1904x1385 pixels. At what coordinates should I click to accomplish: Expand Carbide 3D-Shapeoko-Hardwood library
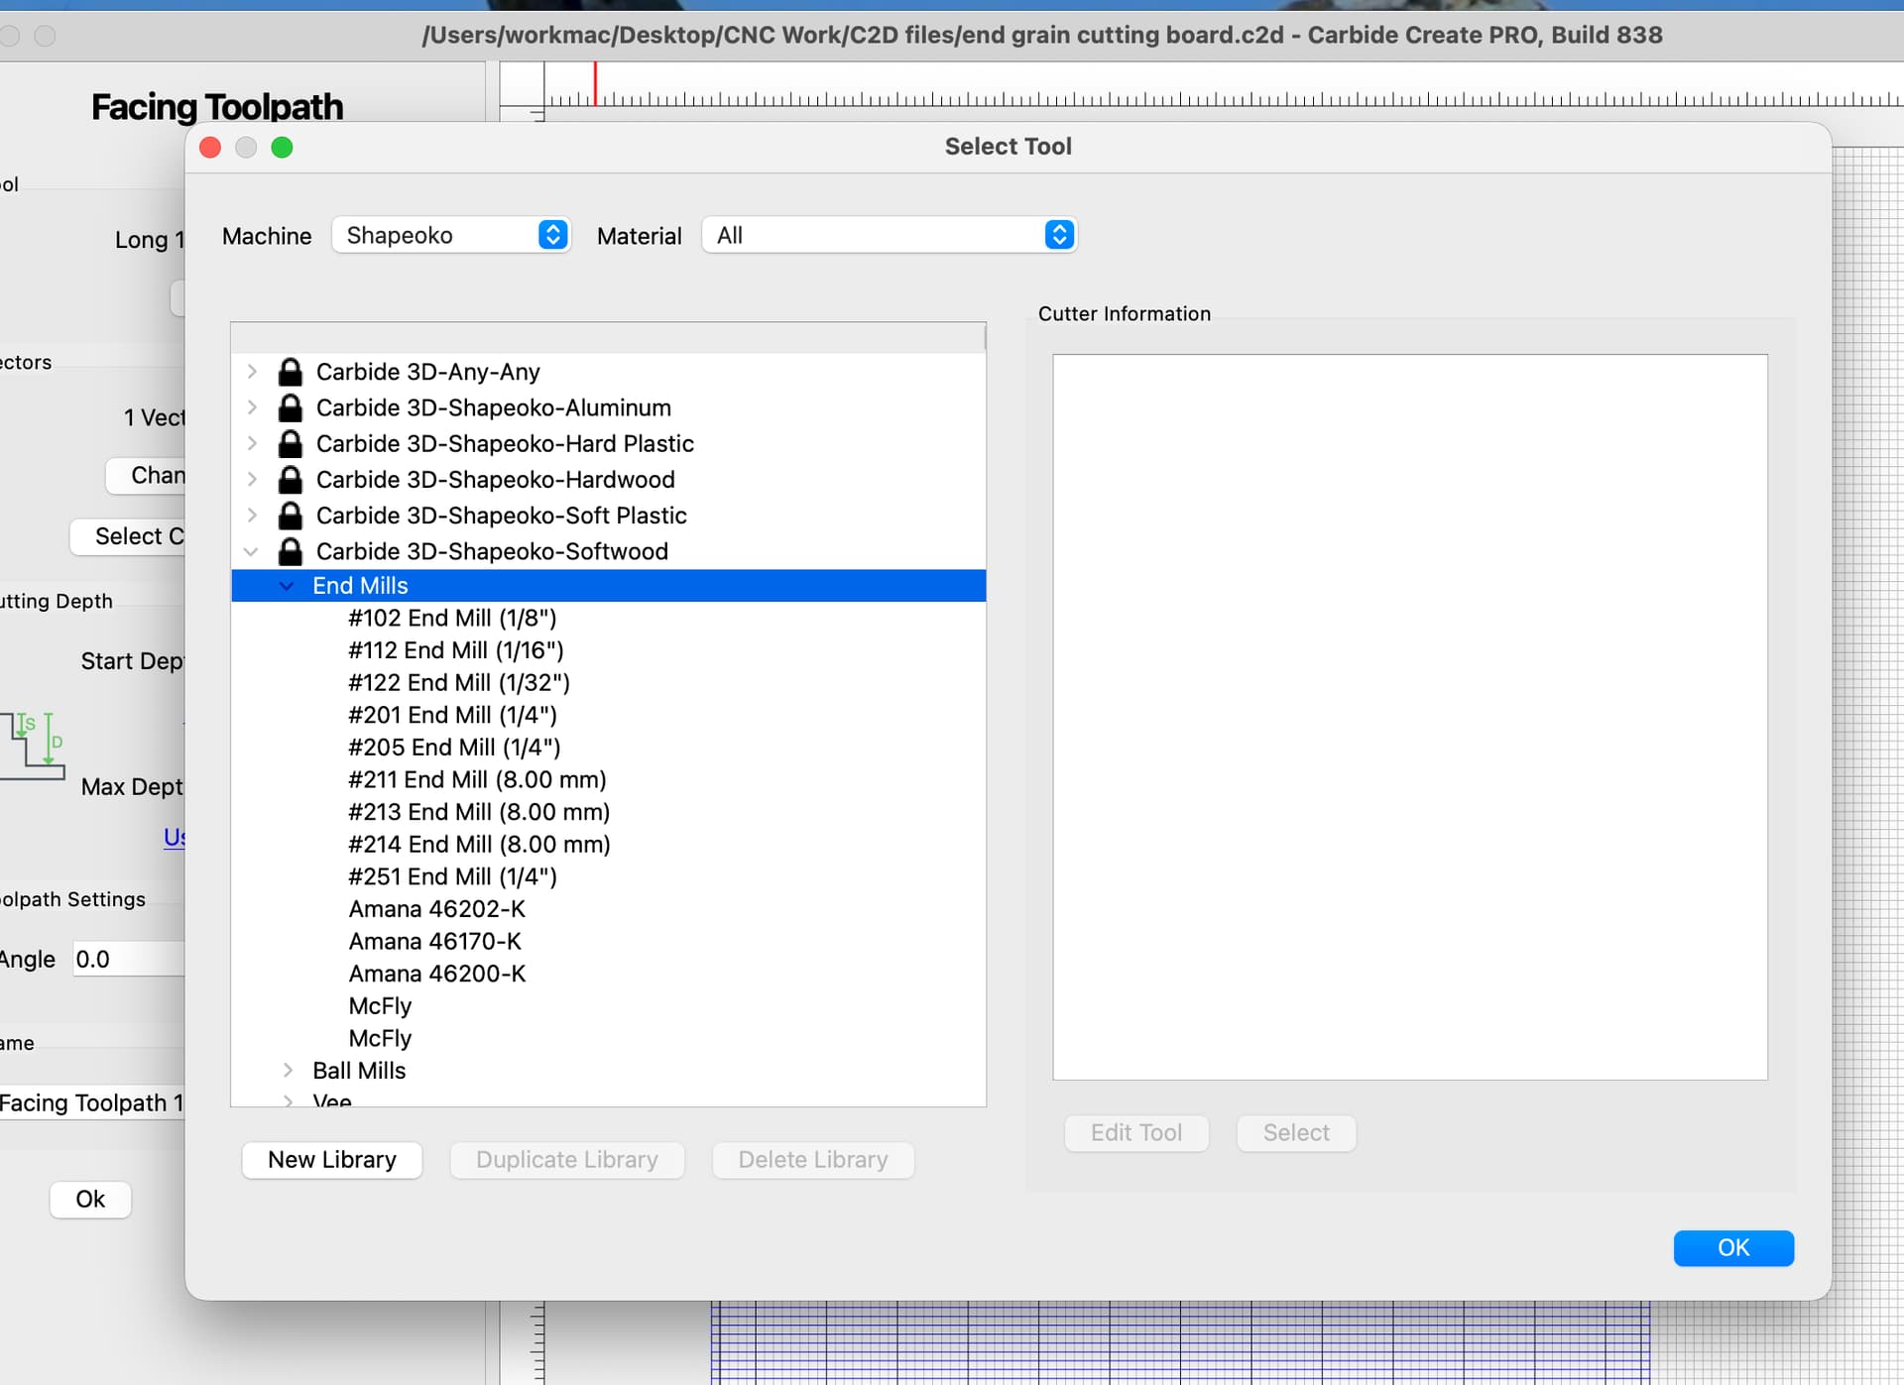pyautogui.click(x=252, y=480)
